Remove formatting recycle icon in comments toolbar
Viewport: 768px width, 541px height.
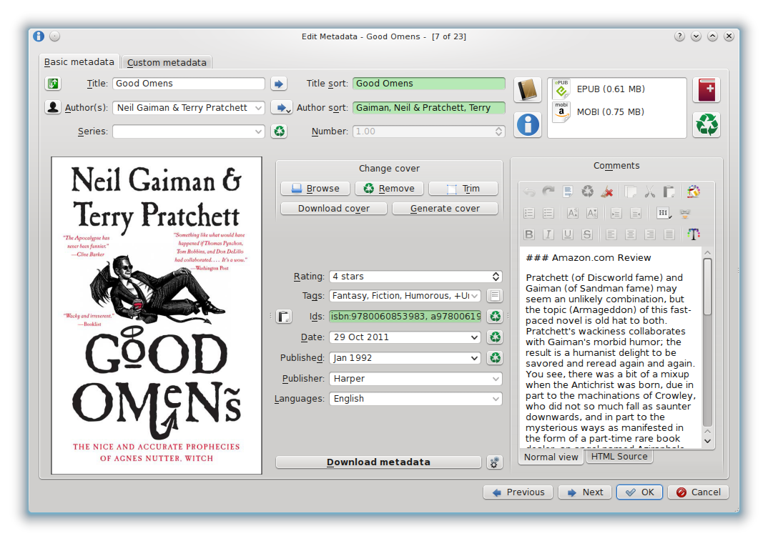pos(587,192)
